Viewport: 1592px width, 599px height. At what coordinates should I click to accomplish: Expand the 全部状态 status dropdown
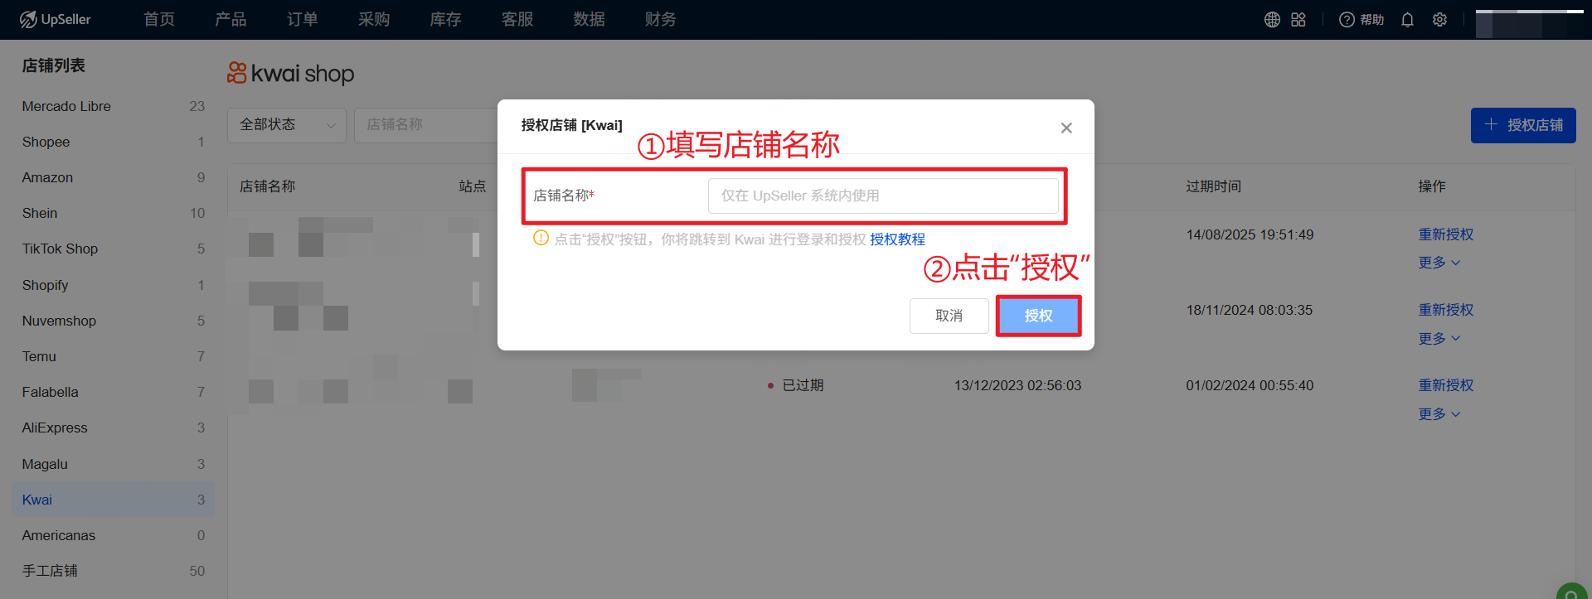coord(287,125)
